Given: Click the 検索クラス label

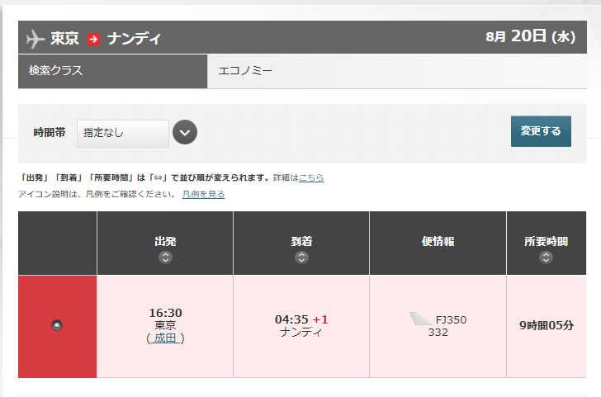Looking at the screenshot, I should (55, 70).
